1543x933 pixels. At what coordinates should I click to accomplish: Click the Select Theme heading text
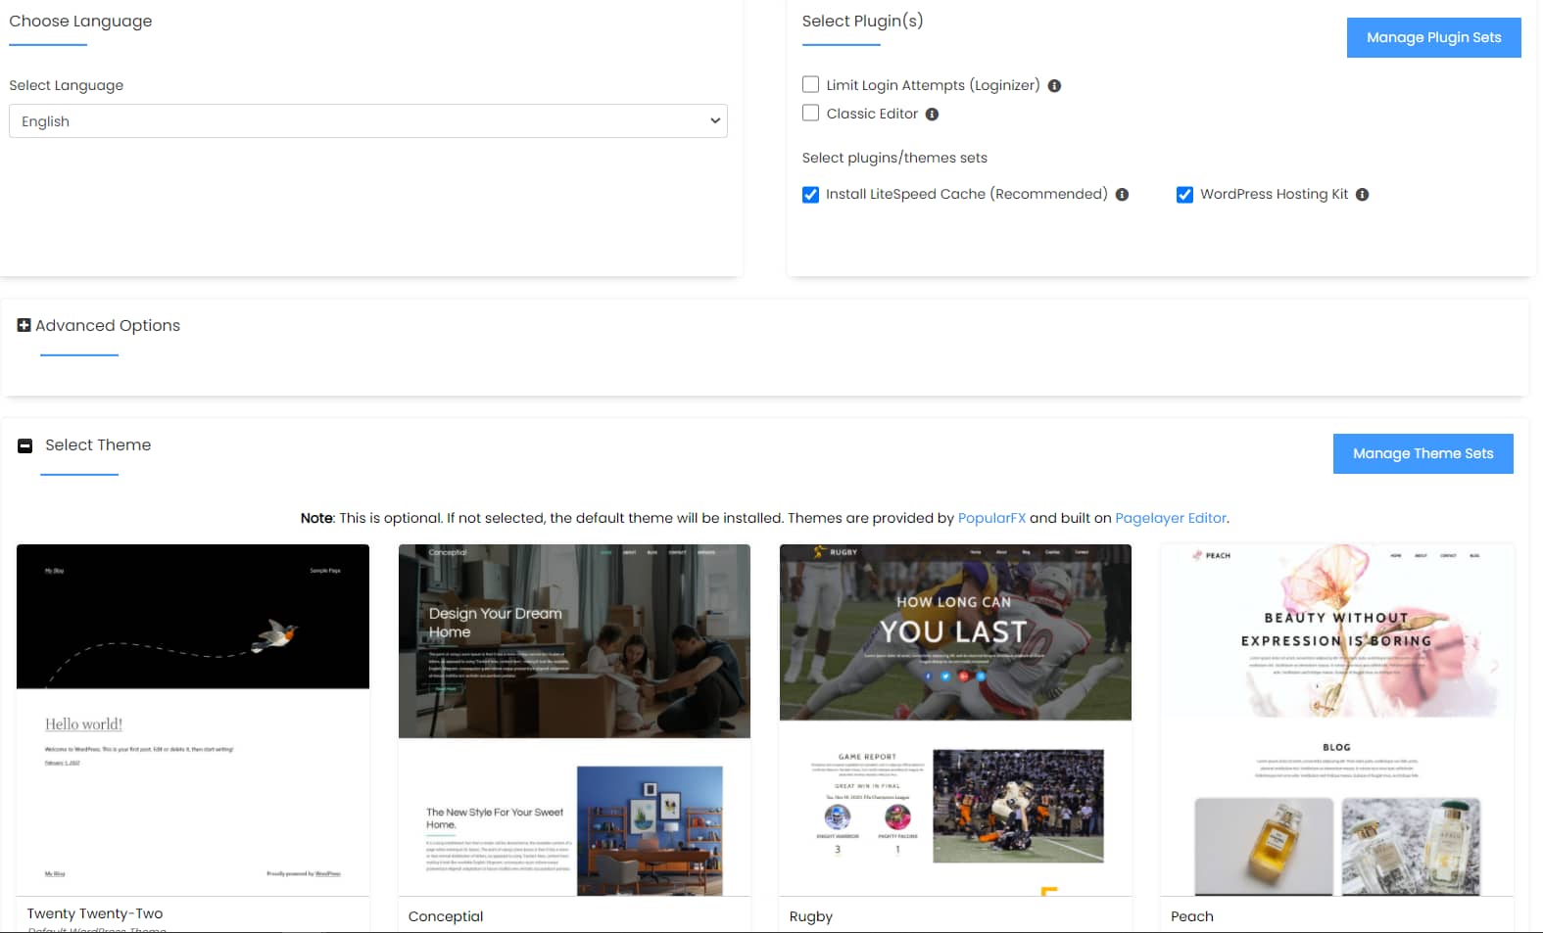[98, 444]
